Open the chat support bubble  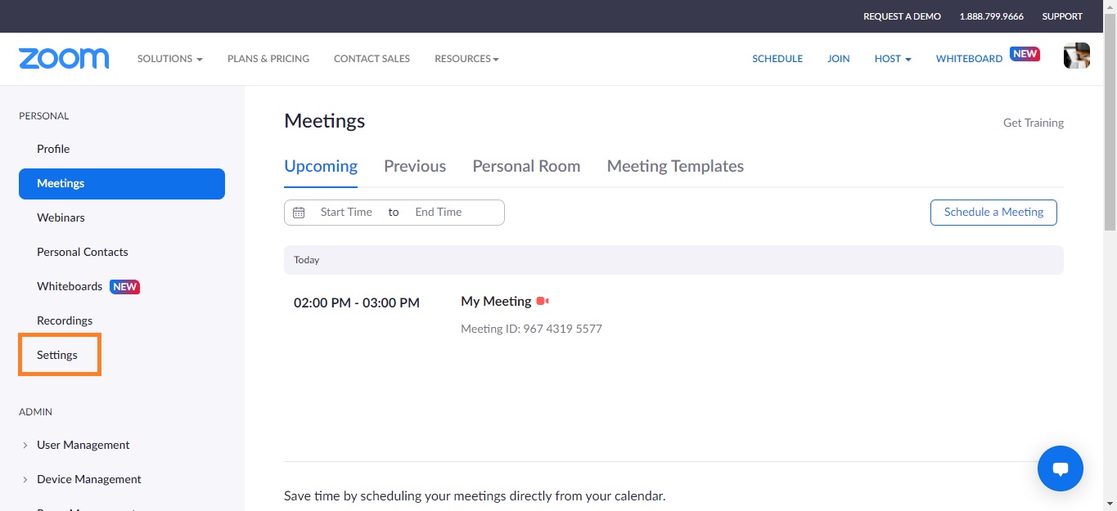pyautogui.click(x=1060, y=468)
